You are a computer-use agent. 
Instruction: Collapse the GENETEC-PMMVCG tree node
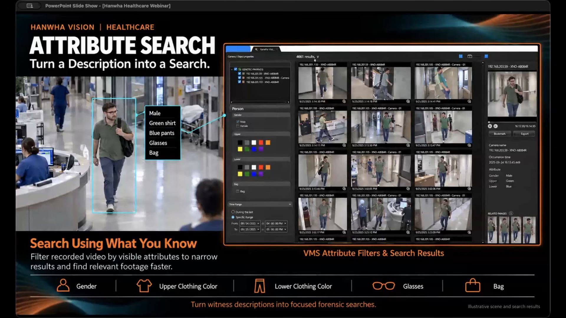click(x=232, y=69)
